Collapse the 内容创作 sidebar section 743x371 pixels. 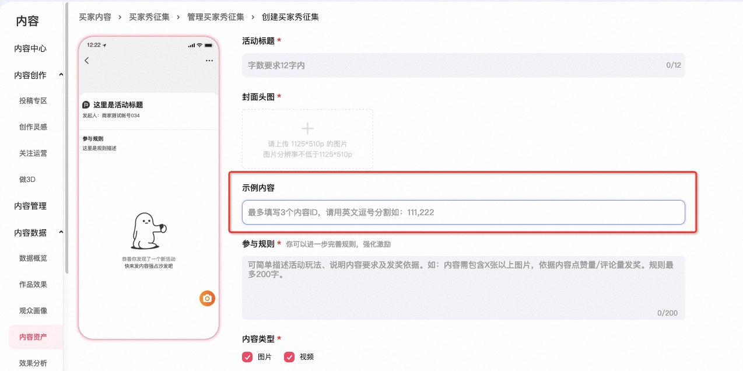coord(61,75)
